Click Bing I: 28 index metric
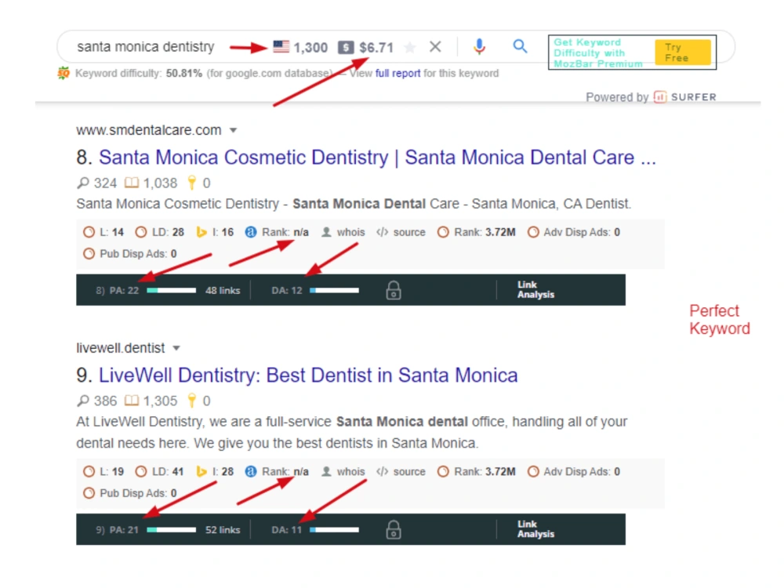 coord(215,471)
